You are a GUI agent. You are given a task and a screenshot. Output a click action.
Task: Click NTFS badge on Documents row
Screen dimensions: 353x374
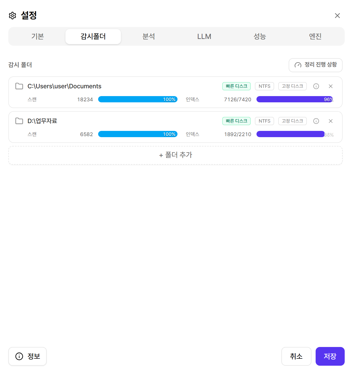click(264, 86)
